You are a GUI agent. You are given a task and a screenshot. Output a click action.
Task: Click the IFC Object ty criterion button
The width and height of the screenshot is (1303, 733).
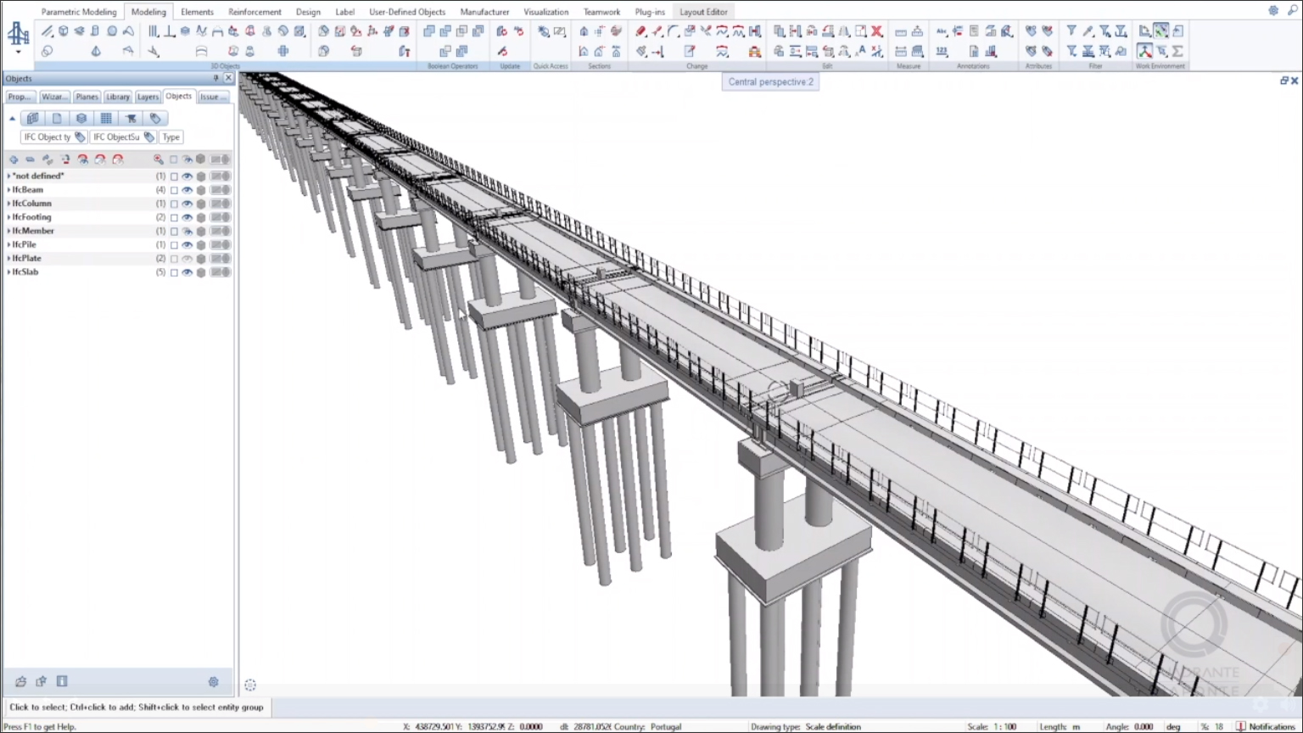[x=53, y=137]
